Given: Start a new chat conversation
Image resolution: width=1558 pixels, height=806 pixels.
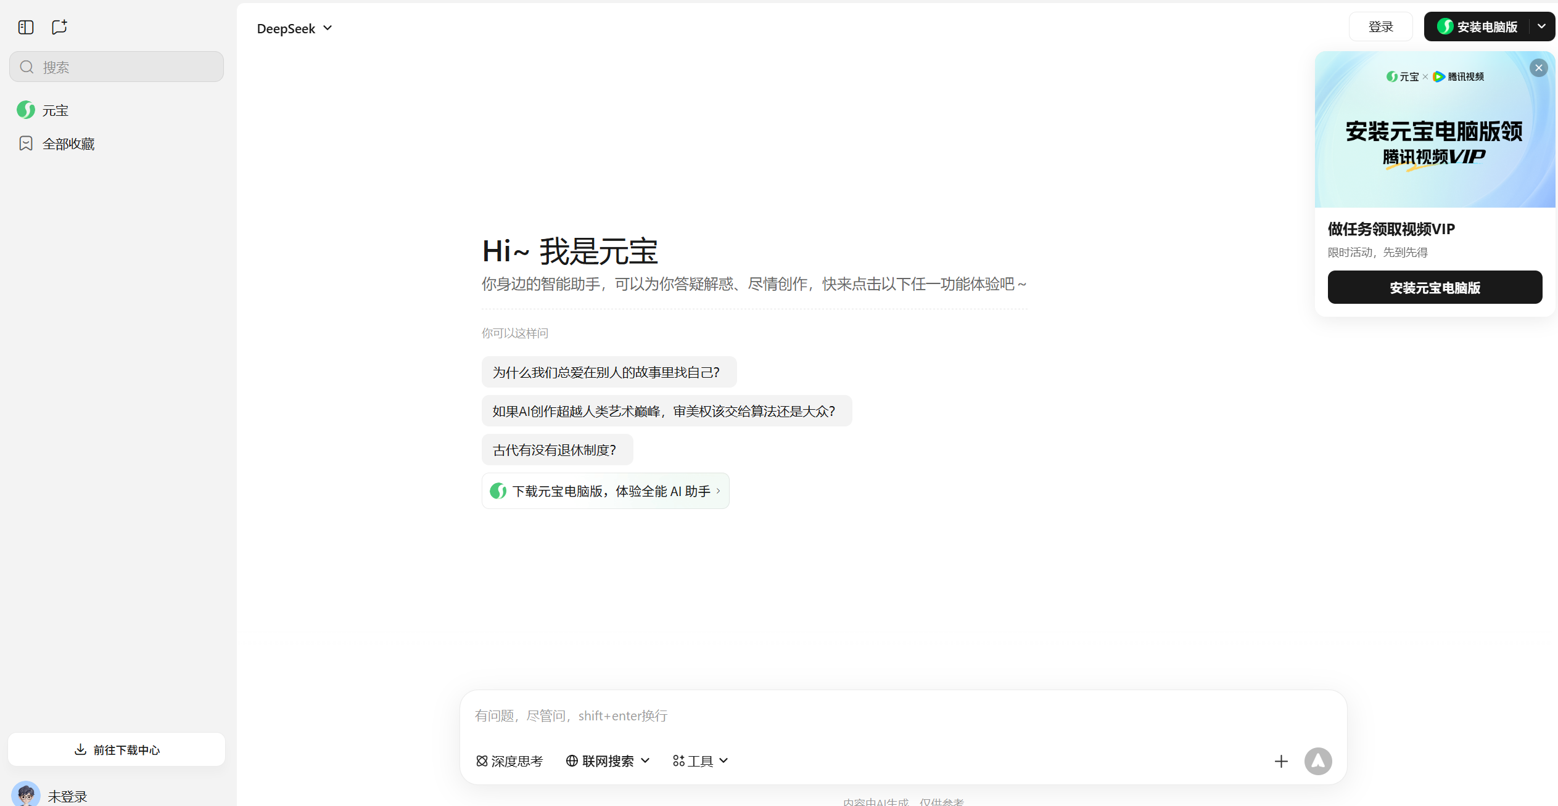Looking at the screenshot, I should [x=59, y=27].
